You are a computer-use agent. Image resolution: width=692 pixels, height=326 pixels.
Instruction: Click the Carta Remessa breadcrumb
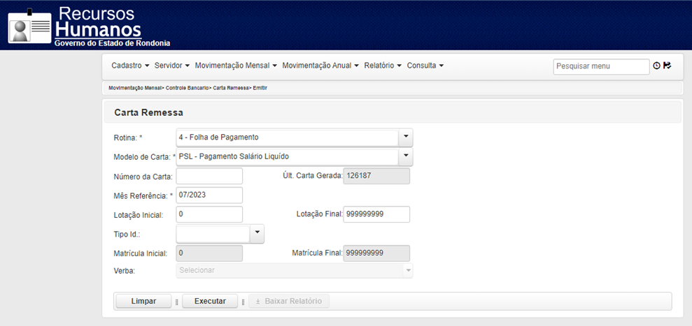click(x=232, y=88)
